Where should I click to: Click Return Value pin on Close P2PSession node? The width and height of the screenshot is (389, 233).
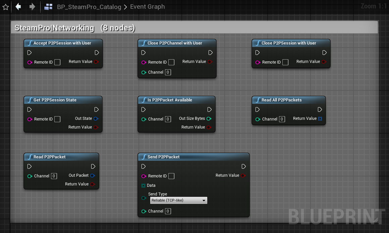(x=324, y=62)
